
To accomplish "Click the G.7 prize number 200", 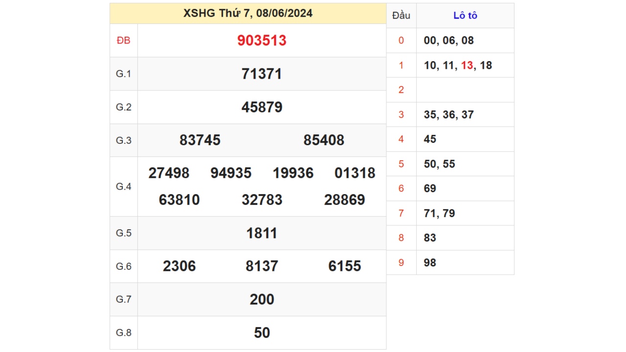I will pyautogui.click(x=262, y=300).
